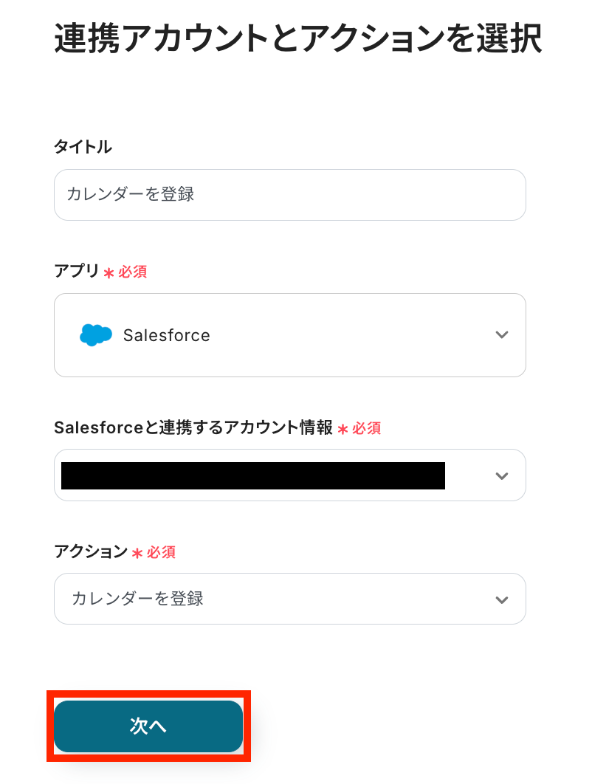The height and width of the screenshot is (784, 592).
Task: Click the red asterisk beside アカウント情報
Action: point(343,429)
